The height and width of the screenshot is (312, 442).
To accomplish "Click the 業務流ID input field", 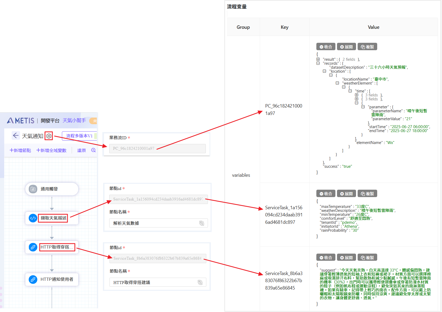I will pyautogui.click(x=157, y=148).
